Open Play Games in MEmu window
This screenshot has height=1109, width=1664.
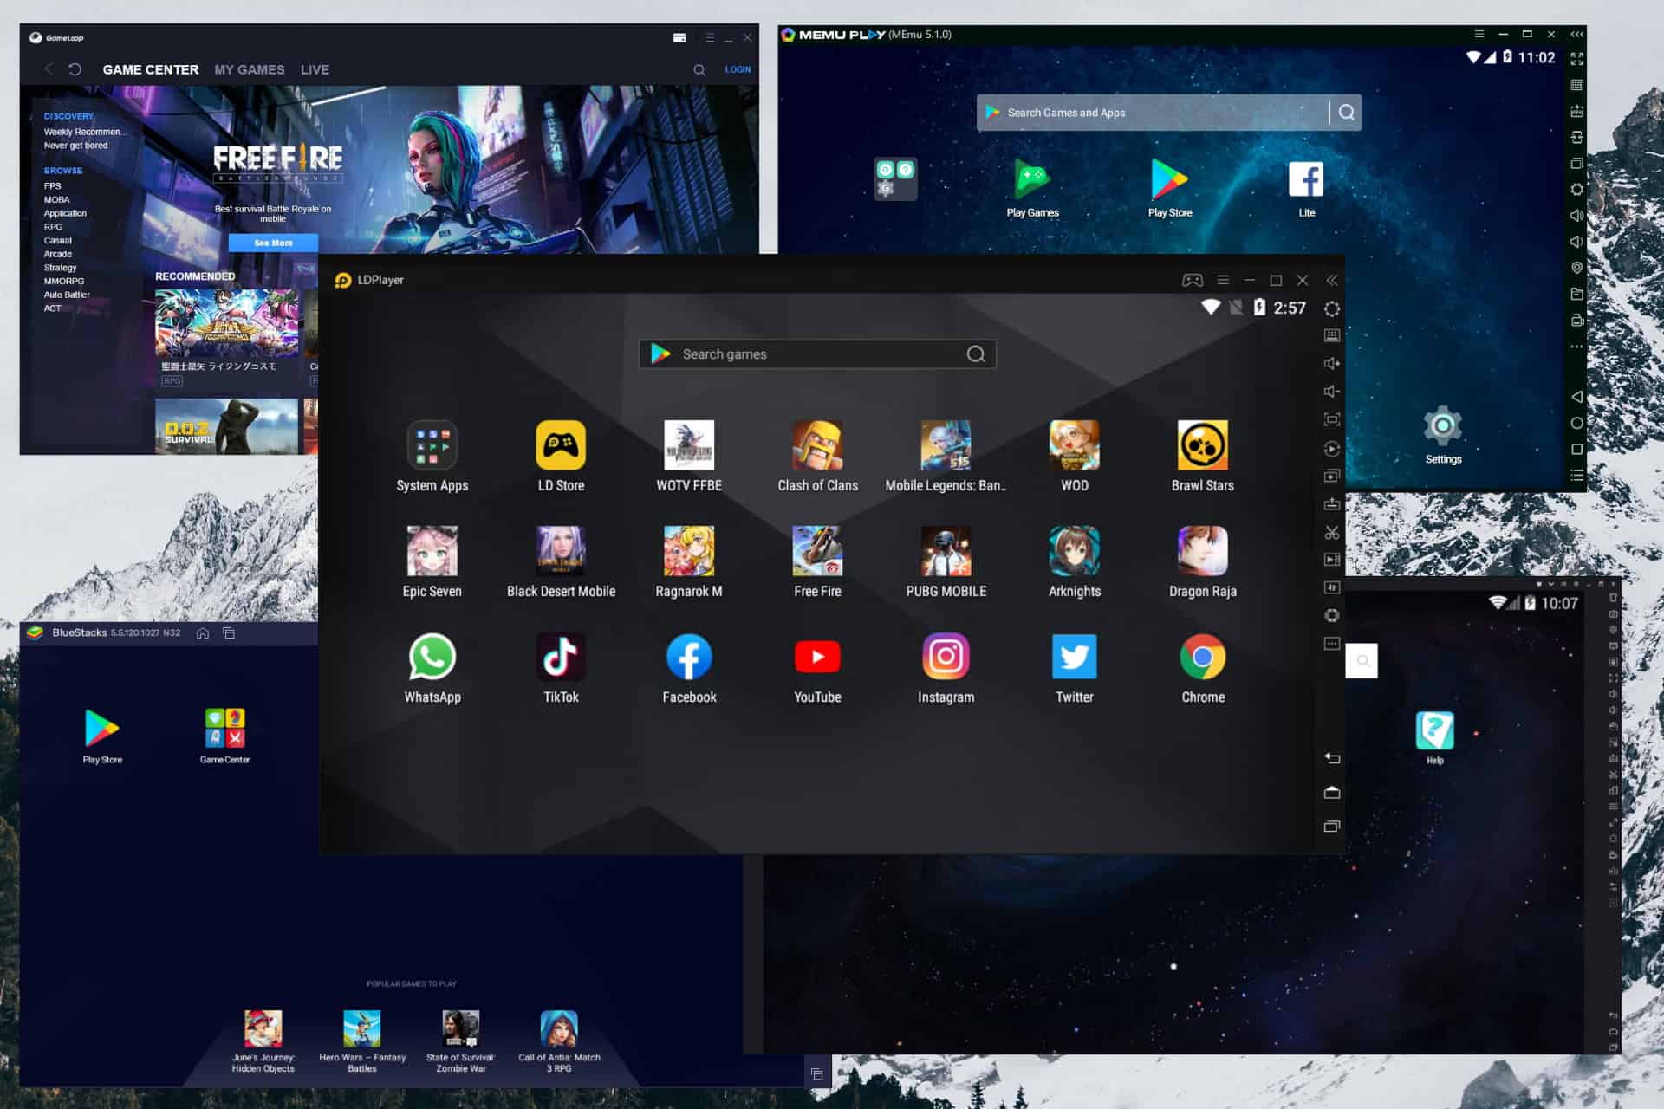point(1032,179)
